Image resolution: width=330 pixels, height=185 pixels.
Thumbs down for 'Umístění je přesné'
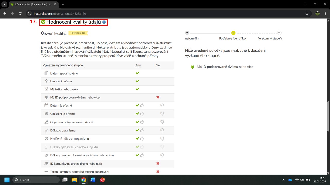(162, 114)
